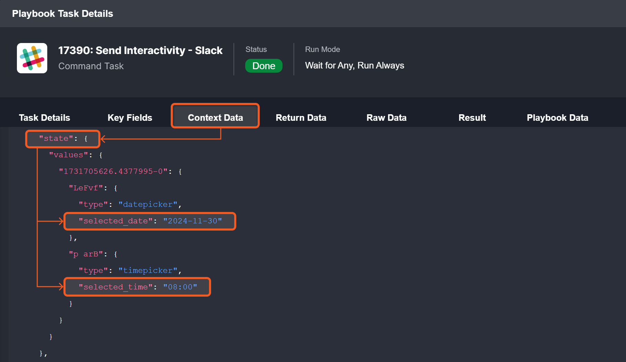Select the selected_time value 08:00
This screenshot has width=626, height=362.
pyautogui.click(x=180, y=287)
